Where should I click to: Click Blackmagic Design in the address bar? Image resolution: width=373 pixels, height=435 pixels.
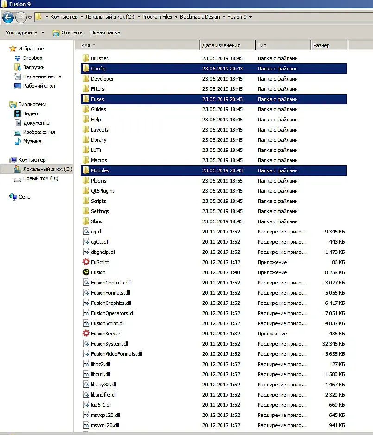tap(200, 17)
